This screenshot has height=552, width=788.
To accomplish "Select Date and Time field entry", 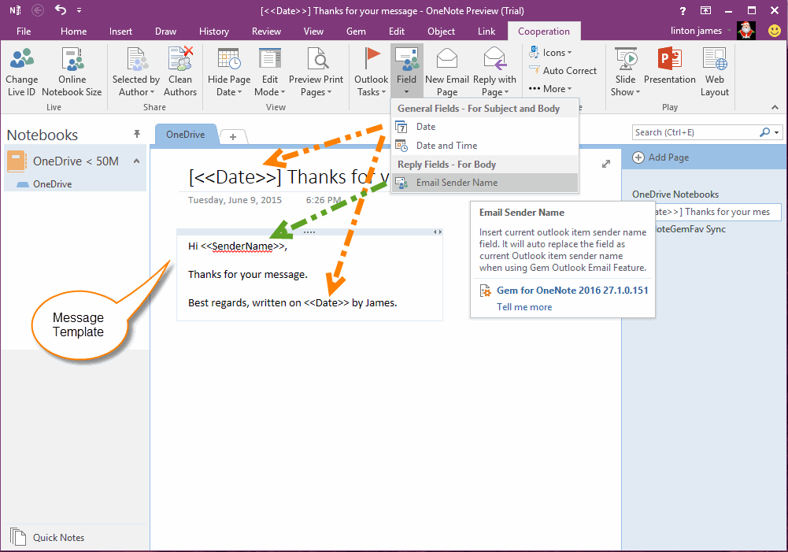I will point(485,146).
